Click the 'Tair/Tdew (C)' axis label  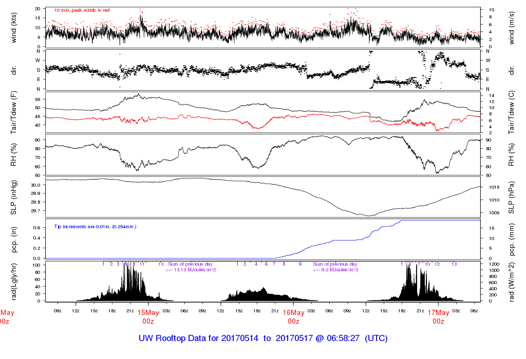tap(511, 112)
